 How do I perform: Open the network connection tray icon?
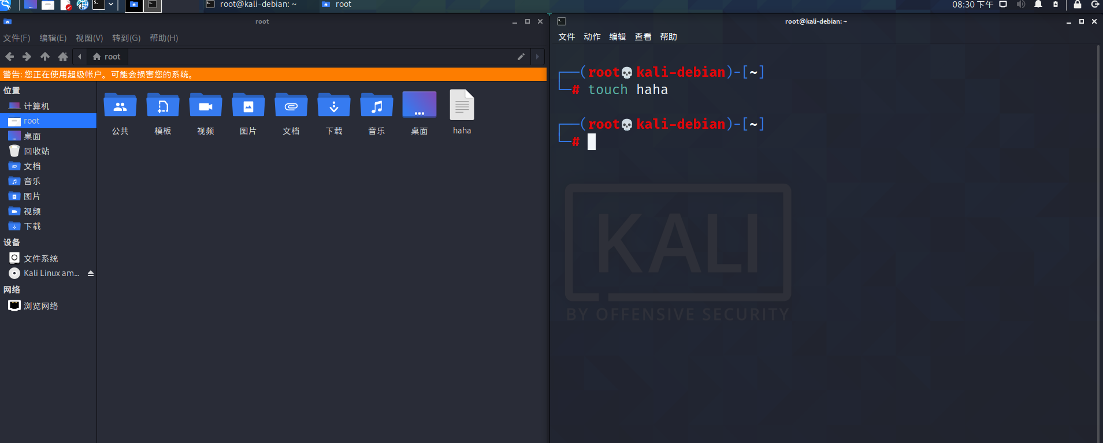click(1003, 5)
